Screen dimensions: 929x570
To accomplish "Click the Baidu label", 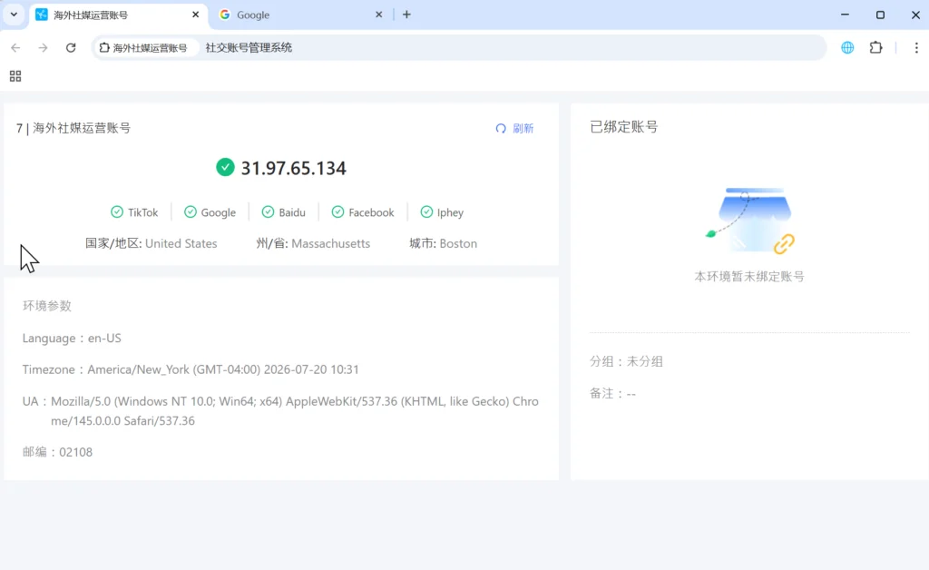I will tap(292, 212).
